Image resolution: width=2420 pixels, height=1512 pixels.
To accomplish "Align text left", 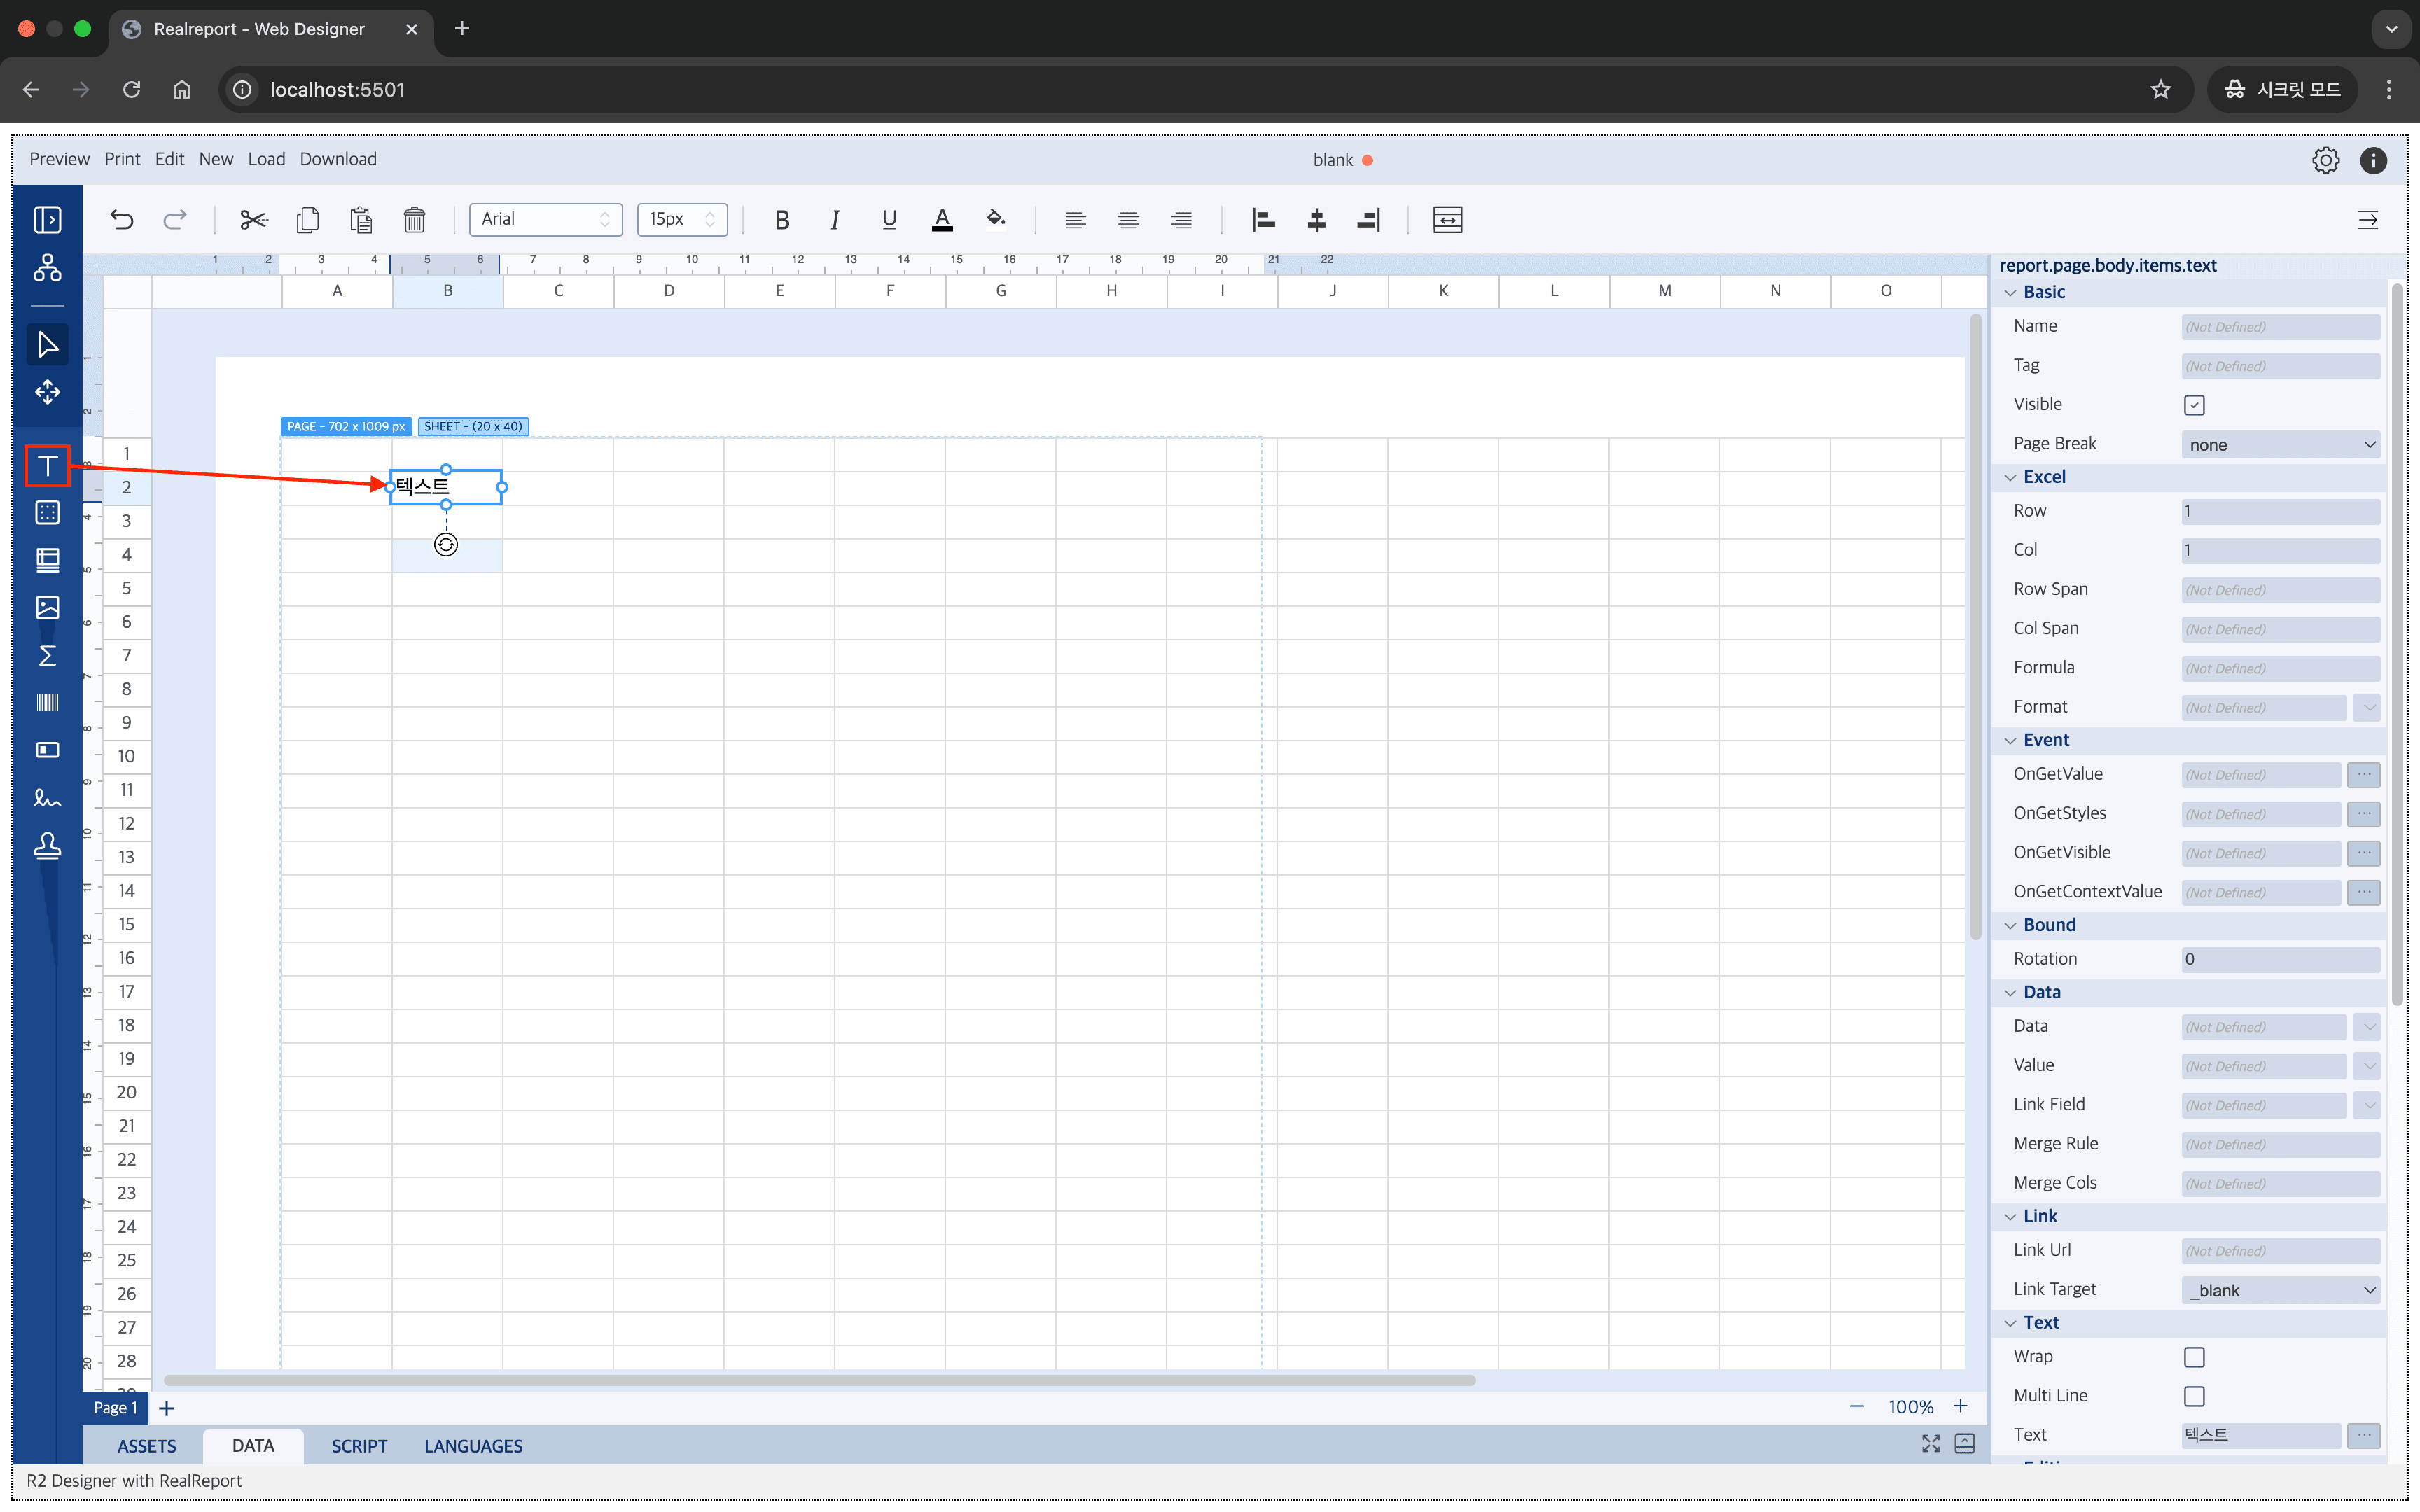I will [x=1076, y=219].
